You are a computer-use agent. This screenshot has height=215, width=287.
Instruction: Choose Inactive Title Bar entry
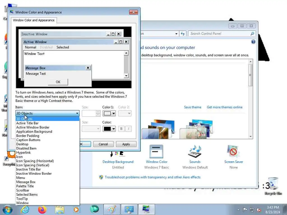coord(48,169)
